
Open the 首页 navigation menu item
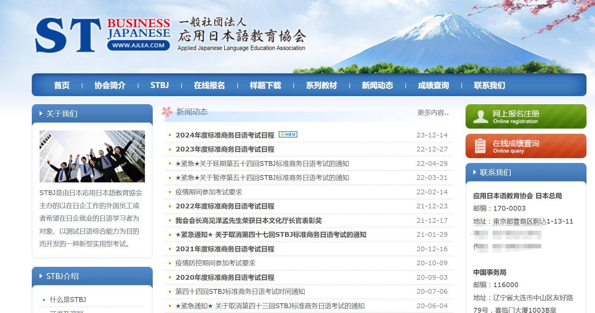[x=61, y=85]
